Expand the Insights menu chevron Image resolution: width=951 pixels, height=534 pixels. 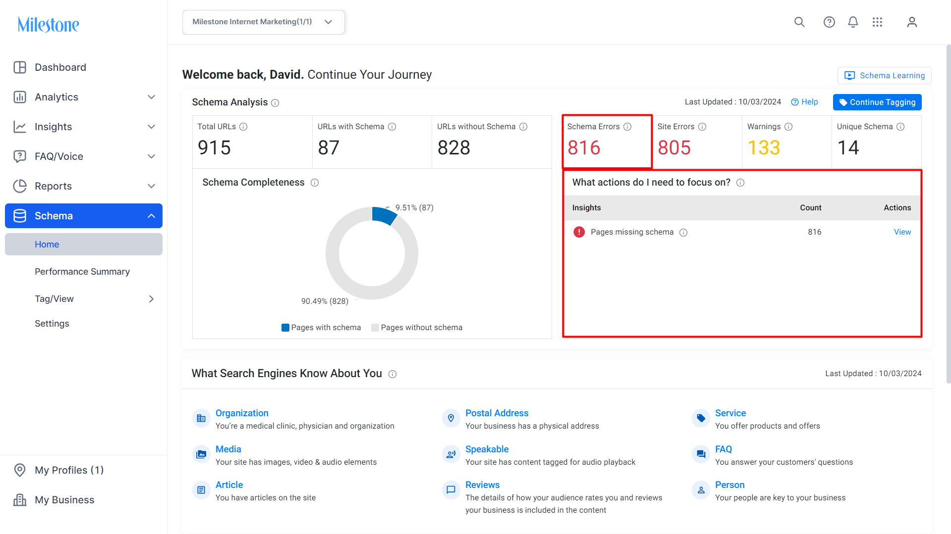point(152,127)
